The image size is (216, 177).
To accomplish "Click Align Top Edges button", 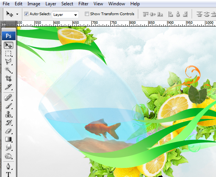I will tap(146, 14).
